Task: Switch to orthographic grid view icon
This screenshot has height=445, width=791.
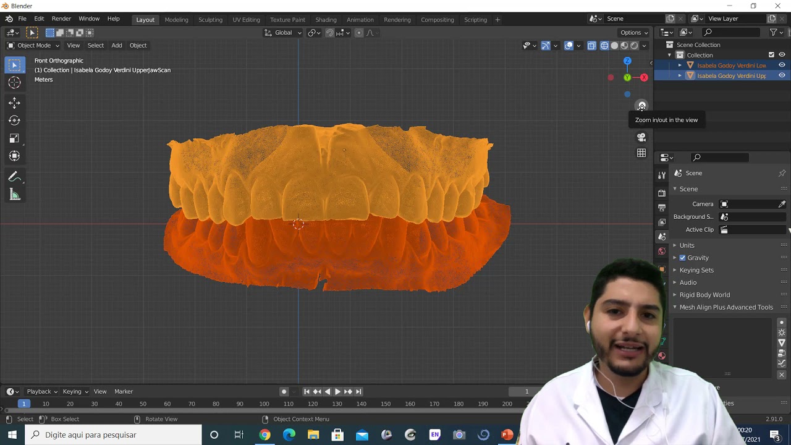Action: (x=641, y=153)
